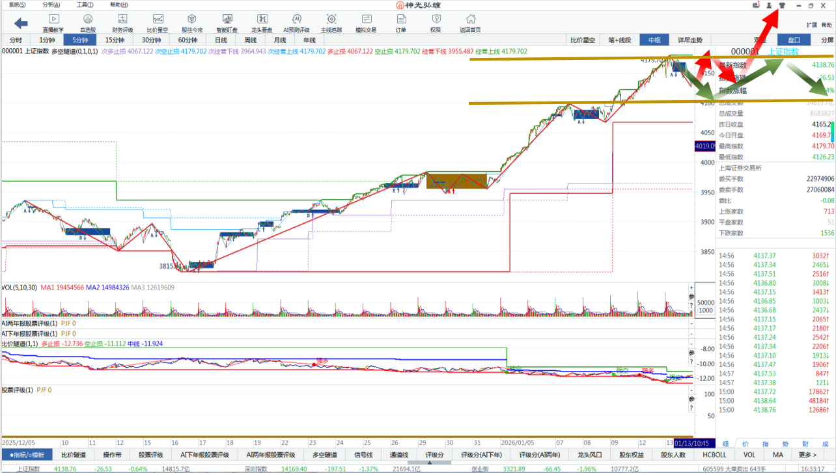Open 自选股 watchlist icon
This screenshot has height=473, width=836.
tap(88, 23)
